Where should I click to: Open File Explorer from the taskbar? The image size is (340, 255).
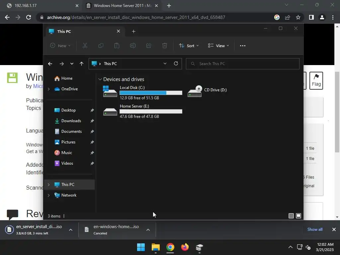155,247
